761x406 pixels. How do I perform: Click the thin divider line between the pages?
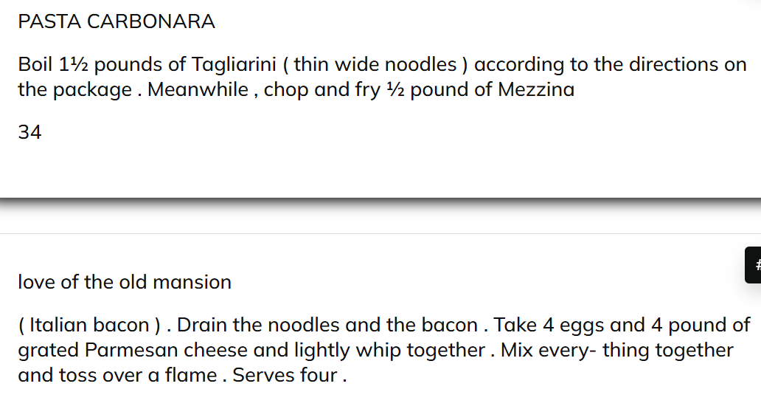(x=380, y=233)
